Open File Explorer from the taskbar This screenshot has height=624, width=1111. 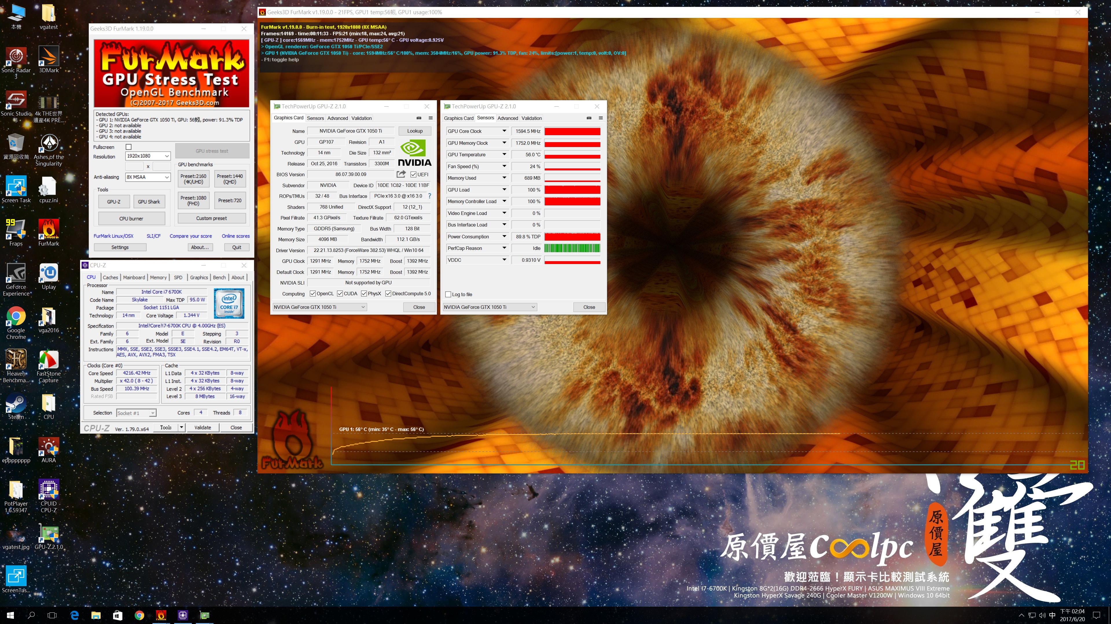(96, 615)
